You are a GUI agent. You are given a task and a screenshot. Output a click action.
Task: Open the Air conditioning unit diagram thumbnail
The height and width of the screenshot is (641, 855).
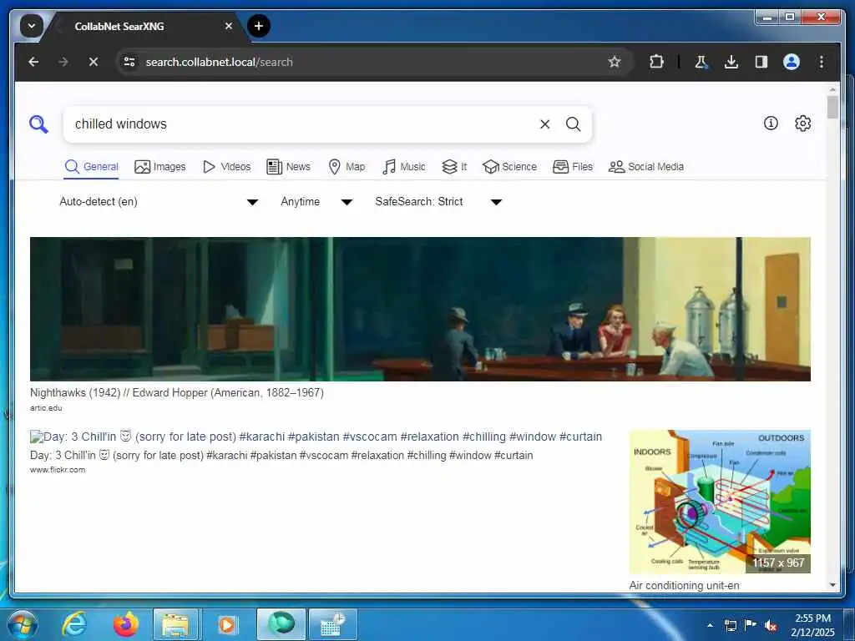tap(720, 502)
